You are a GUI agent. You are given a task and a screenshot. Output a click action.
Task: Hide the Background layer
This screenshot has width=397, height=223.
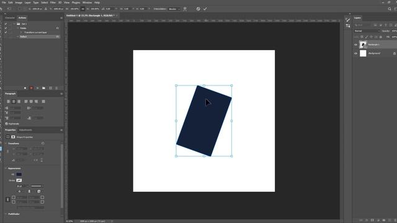tap(355, 53)
